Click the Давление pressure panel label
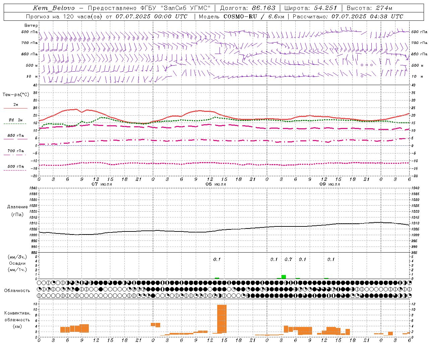429x343 pixels. (17, 207)
